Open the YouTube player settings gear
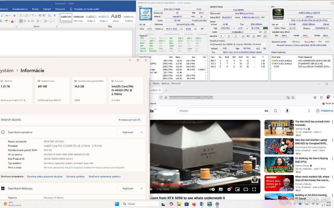The height and width of the screenshot is (208, 334). pos(229,189)
